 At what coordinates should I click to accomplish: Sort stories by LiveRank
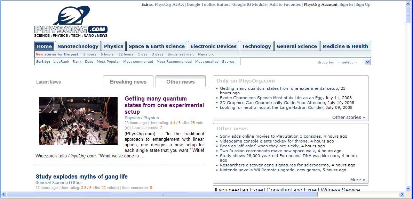(x=61, y=62)
